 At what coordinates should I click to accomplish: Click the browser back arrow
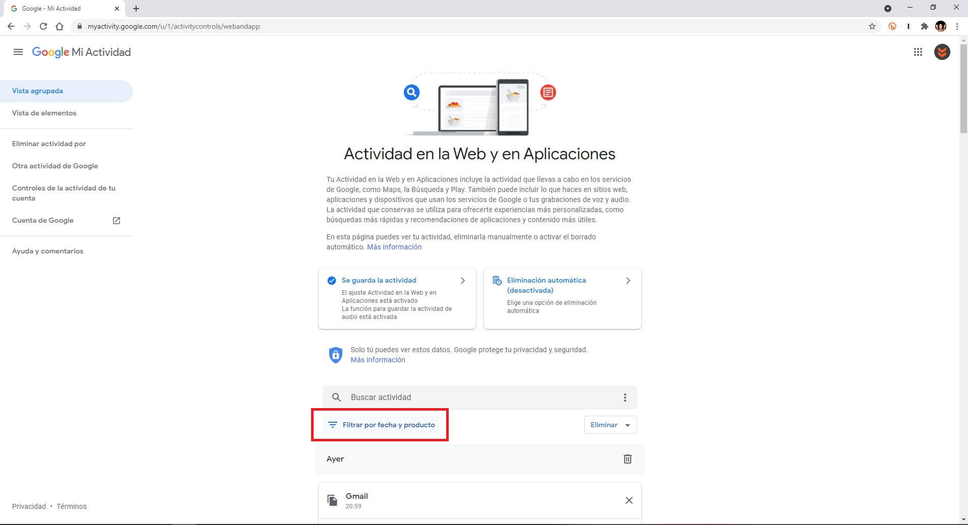(11, 26)
